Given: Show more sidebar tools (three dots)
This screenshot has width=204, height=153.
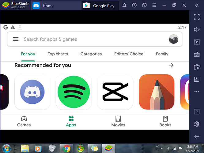Looking at the screenshot, I should click(x=197, y=91).
